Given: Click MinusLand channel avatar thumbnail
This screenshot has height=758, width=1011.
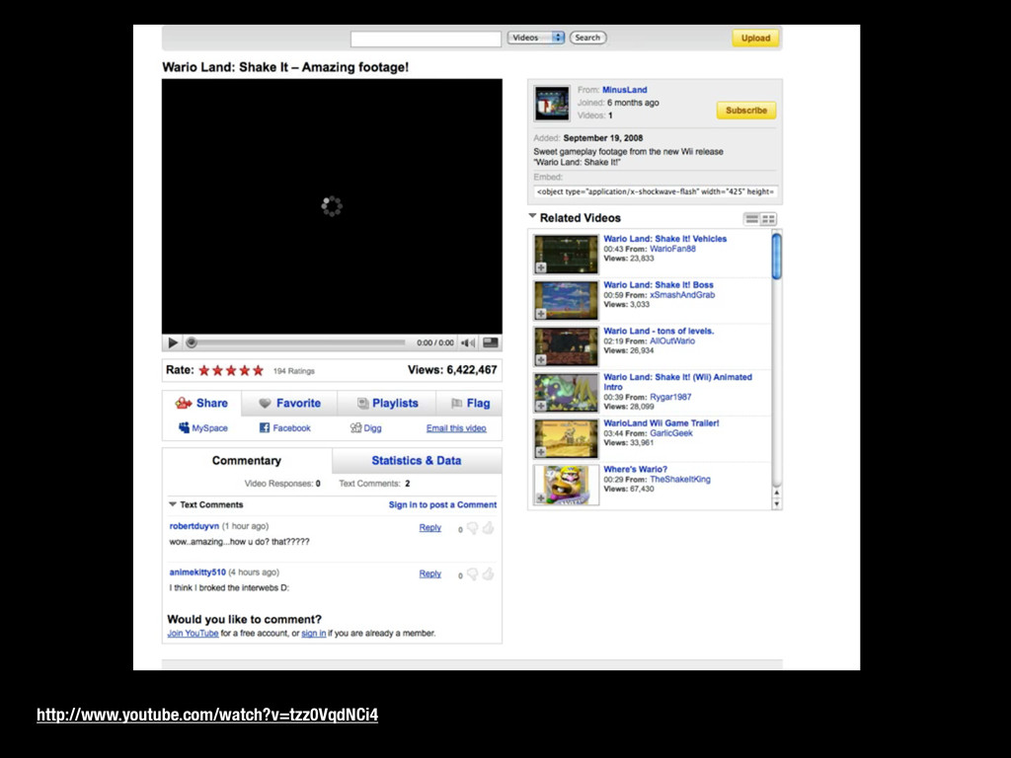Looking at the screenshot, I should coord(552,103).
